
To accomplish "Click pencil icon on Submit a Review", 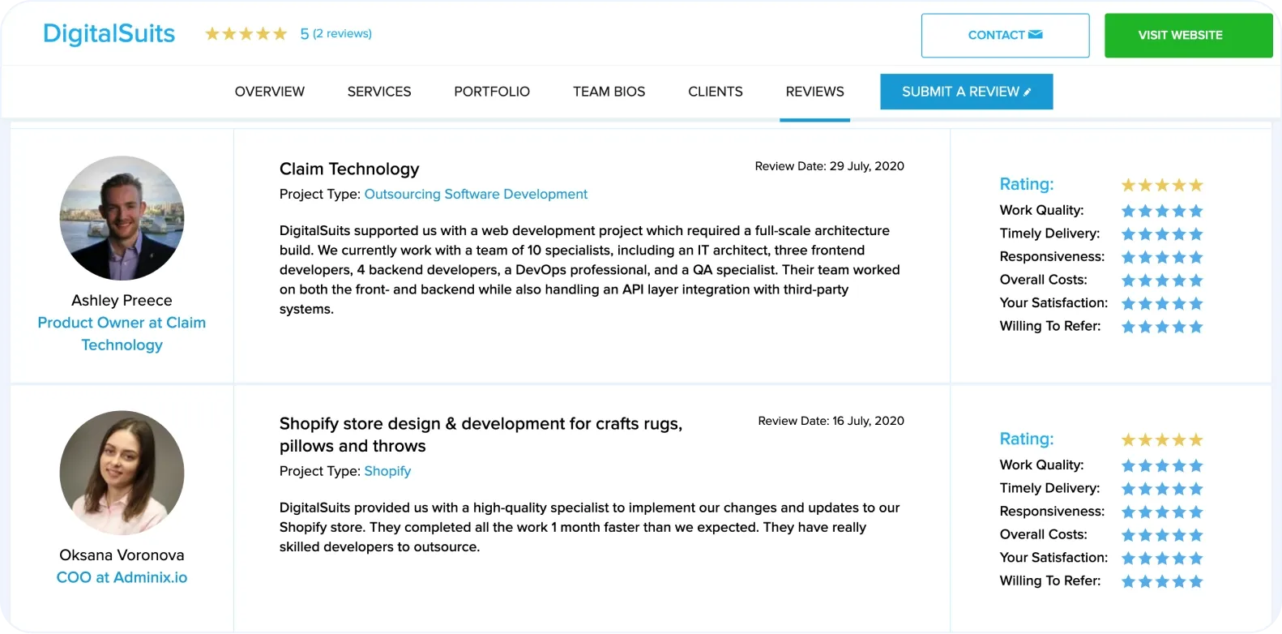I will (x=1028, y=92).
